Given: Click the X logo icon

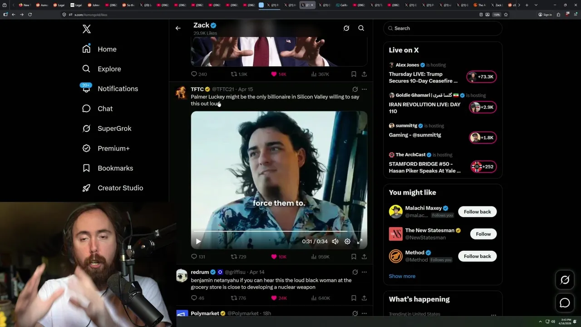Looking at the screenshot, I should 87,29.
